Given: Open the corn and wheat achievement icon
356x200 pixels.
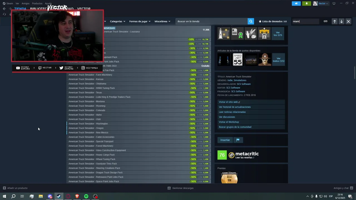Looking at the screenshot, I should coord(251,34).
